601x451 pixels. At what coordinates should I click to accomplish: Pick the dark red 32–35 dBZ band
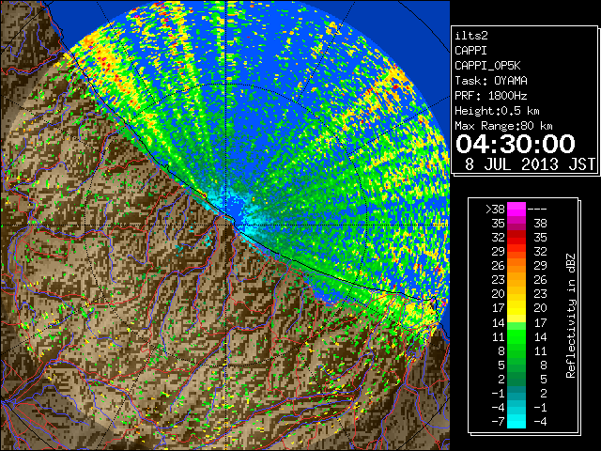click(516, 238)
